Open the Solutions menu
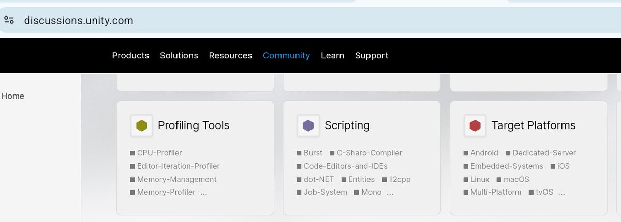This screenshot has height=222, width=621. click(x=179, y=55)
